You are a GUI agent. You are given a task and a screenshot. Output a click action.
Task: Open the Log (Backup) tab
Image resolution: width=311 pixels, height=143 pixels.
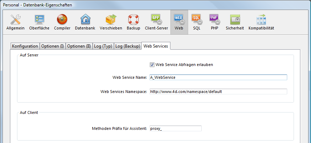pyautogui.click(x=127, y=46)
